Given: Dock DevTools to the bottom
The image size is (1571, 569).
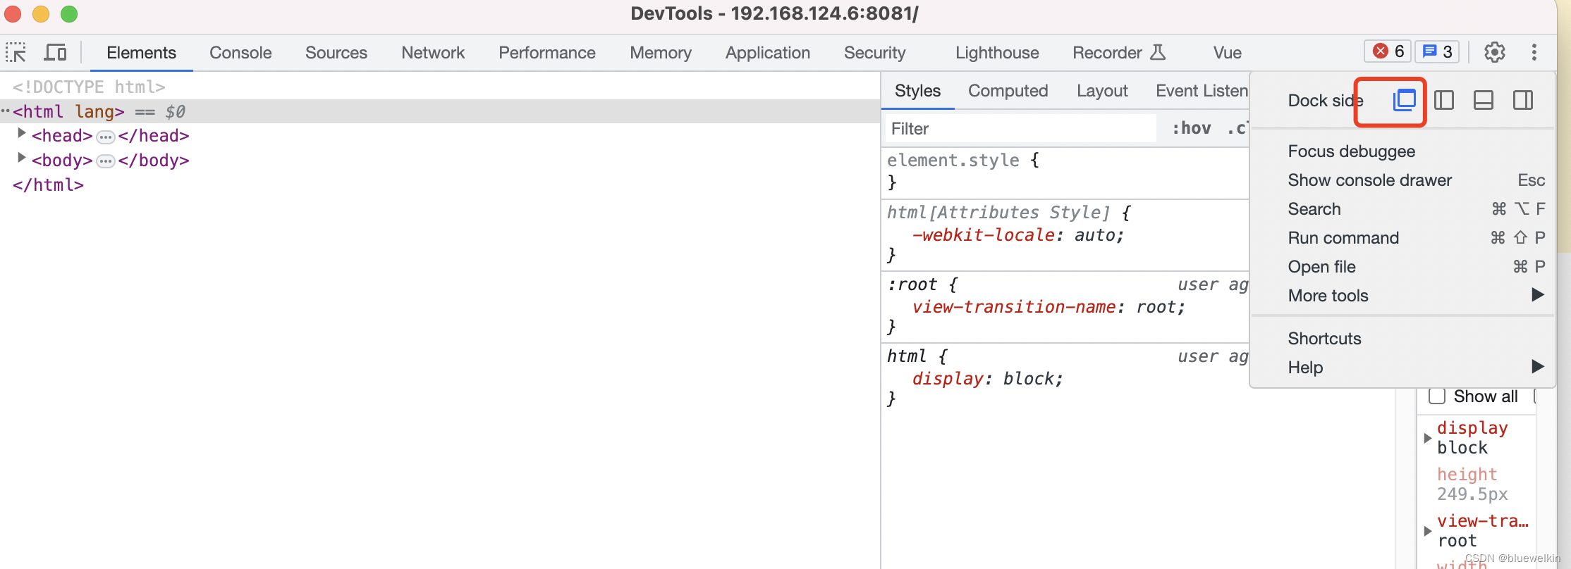Looking at the screenshot, I should (1483, 100).
